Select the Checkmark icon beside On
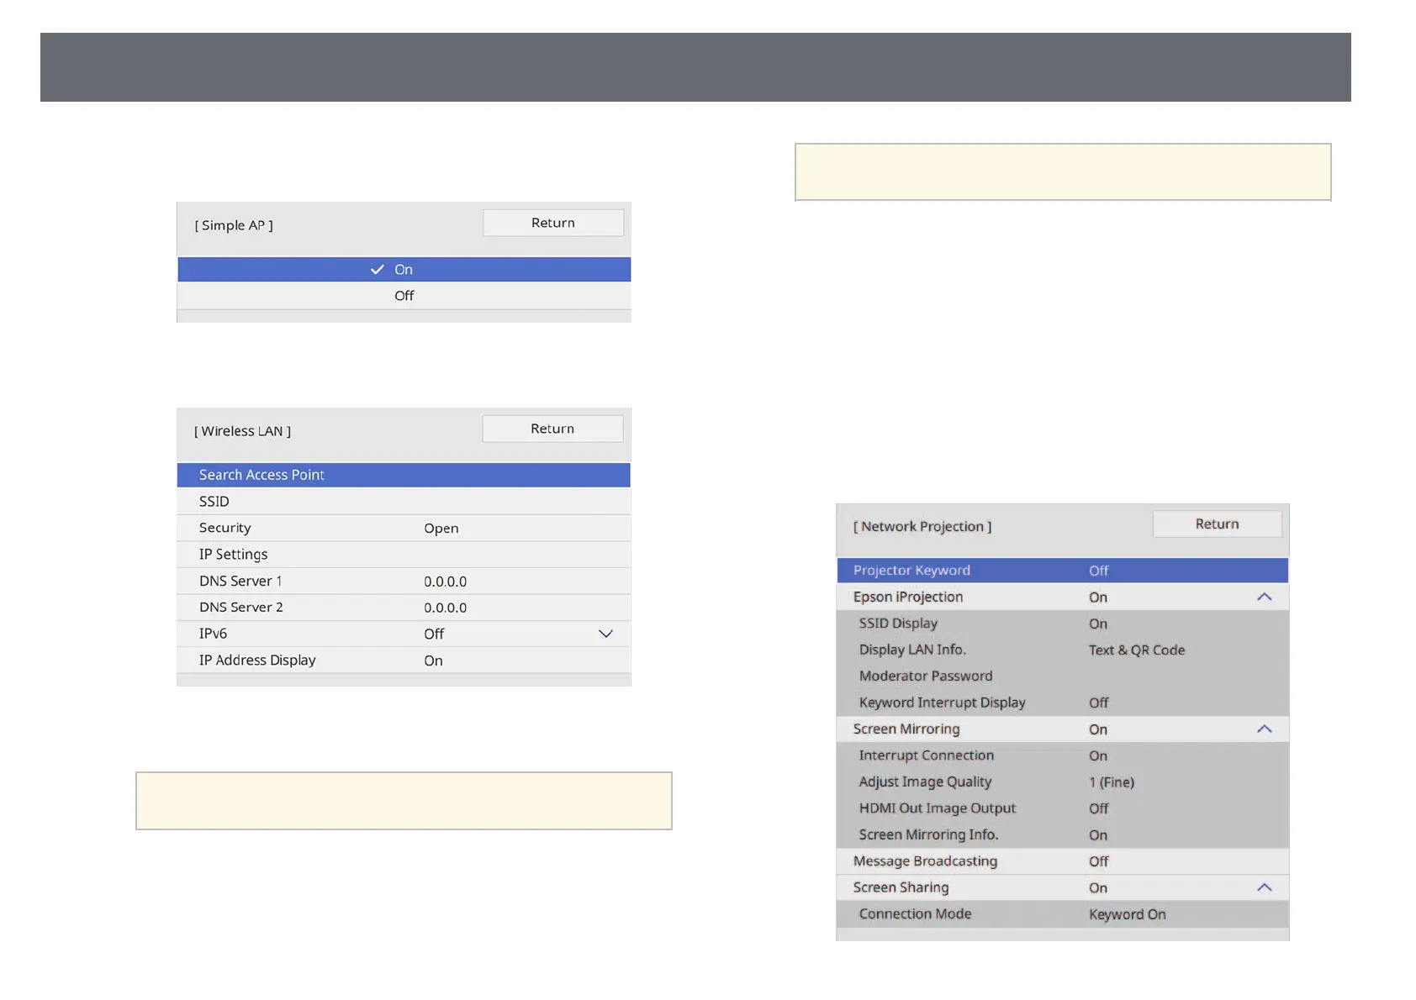Screen dimensions: 1416x1000 (378, 270)
